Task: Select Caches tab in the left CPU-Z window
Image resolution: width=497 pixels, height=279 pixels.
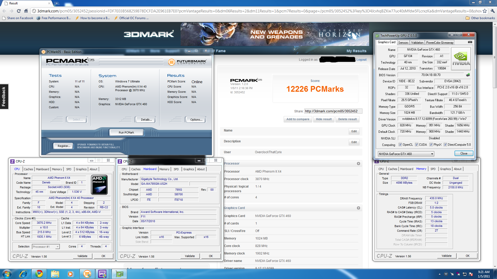Action: (x=28, y=169)
